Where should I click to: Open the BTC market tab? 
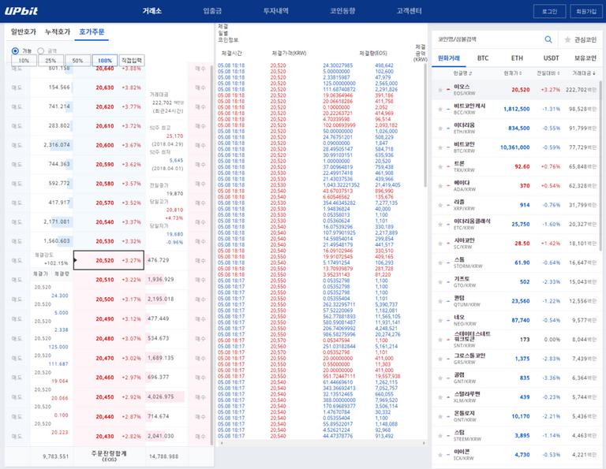click(x=482, y=58)
